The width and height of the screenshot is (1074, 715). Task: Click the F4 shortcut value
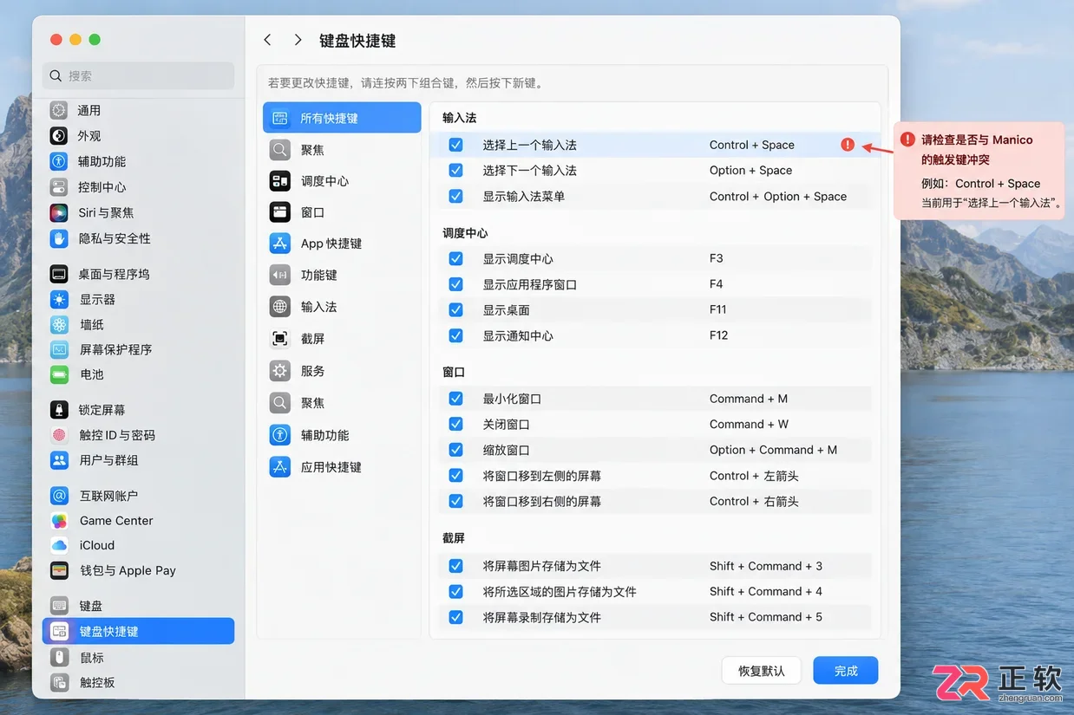716,284
